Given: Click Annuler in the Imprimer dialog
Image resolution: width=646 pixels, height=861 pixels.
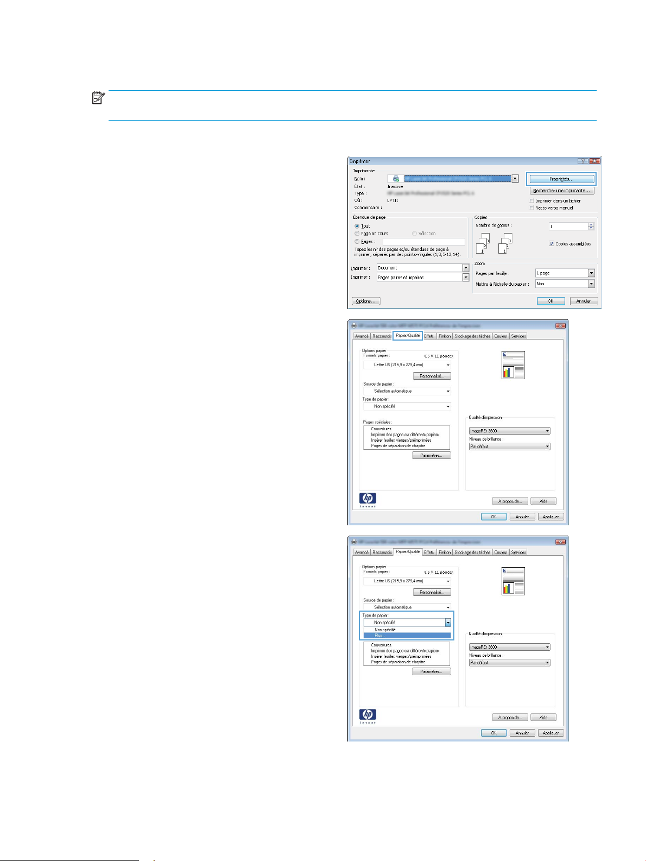Looking at the screenshot, I should click(584, 301).
